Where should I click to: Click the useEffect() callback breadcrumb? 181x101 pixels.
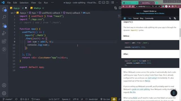pos(50,13)
